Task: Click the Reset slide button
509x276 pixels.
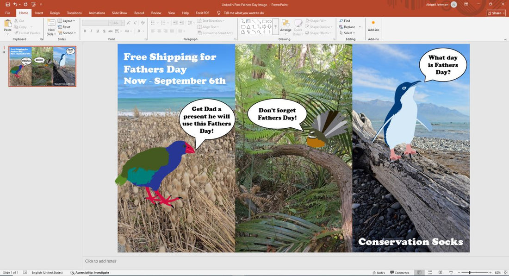Action: click(x=64, y=27)
